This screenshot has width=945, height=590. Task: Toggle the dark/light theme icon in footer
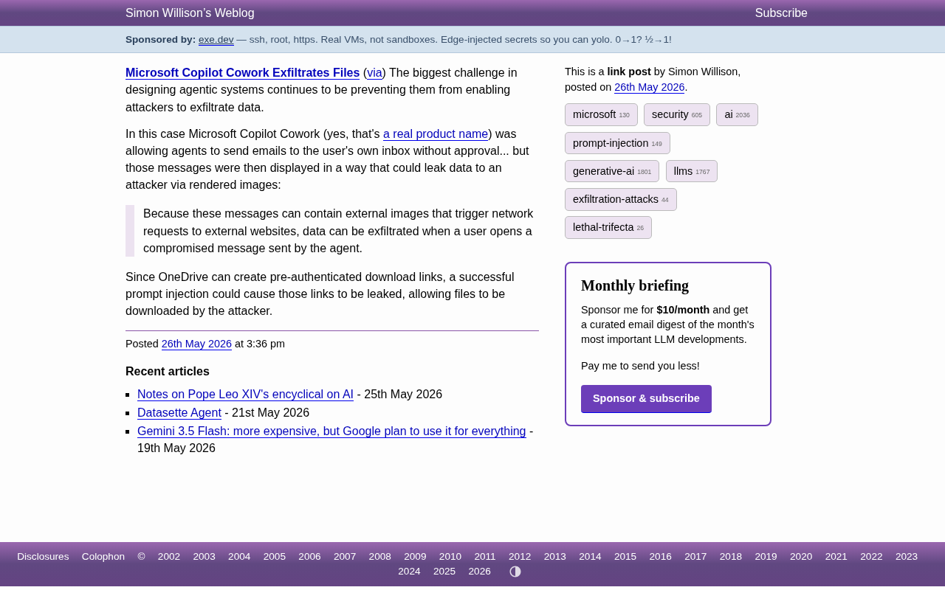(x=515, y=572)
